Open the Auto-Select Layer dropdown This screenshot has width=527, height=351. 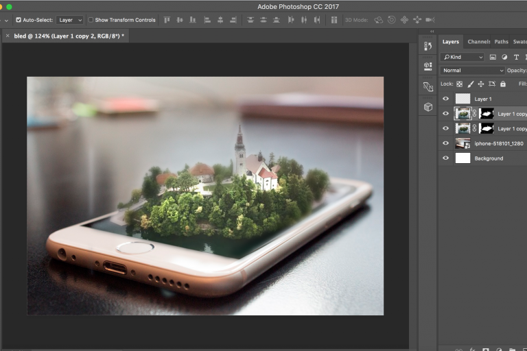click(x=69, y=20)
